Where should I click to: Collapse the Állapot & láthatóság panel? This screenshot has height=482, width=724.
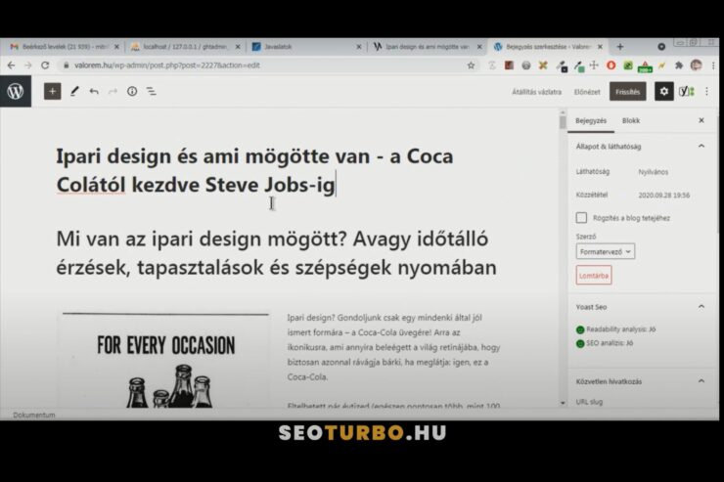coord(701,147)
